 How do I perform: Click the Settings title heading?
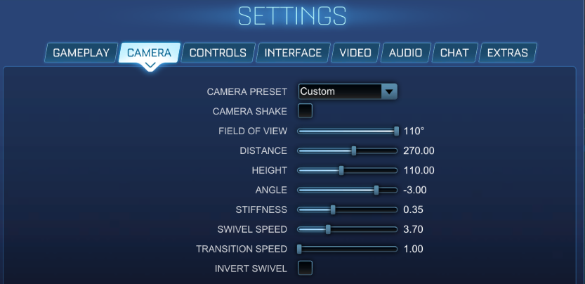(x=292, y=15)
